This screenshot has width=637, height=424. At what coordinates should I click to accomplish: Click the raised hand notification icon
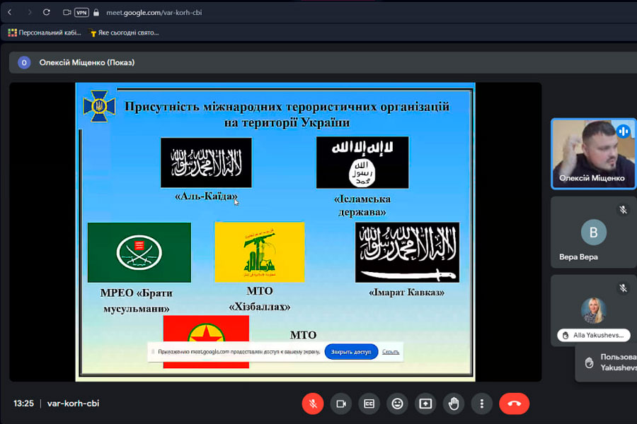pyautogui.click(x=589, y=363)
